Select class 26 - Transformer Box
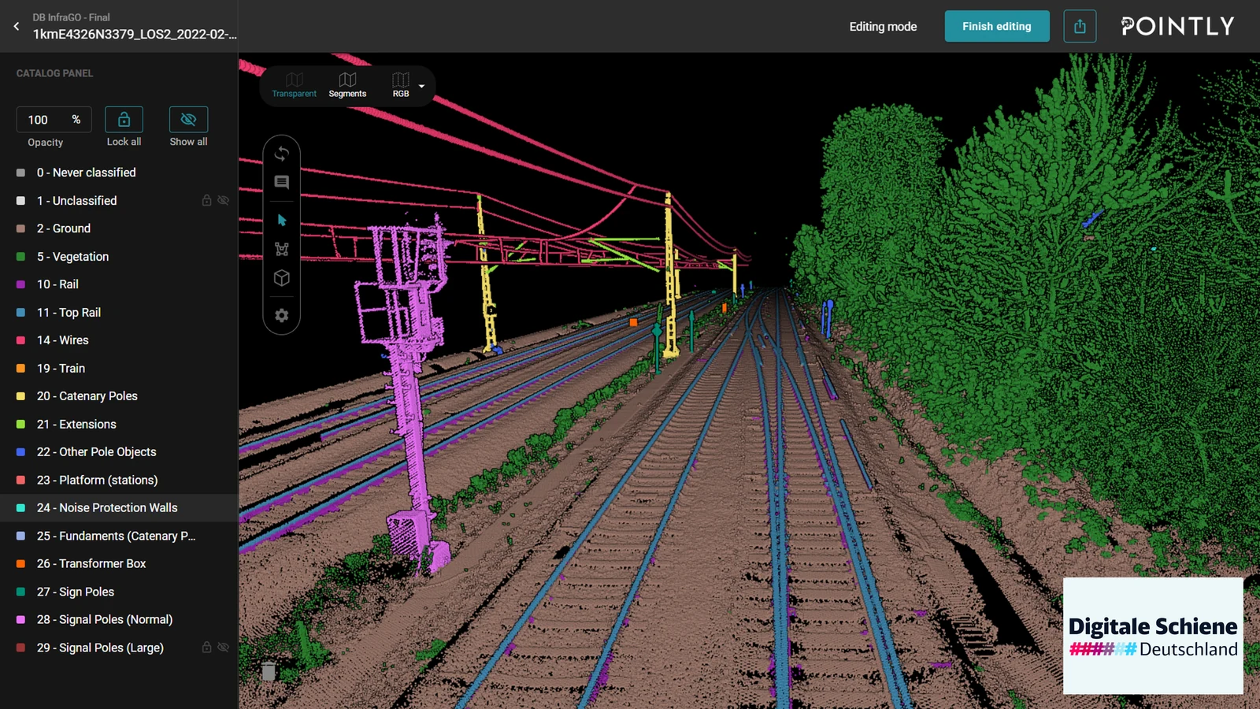Viewport: 1260px width, 709px height. pos(119,564)
